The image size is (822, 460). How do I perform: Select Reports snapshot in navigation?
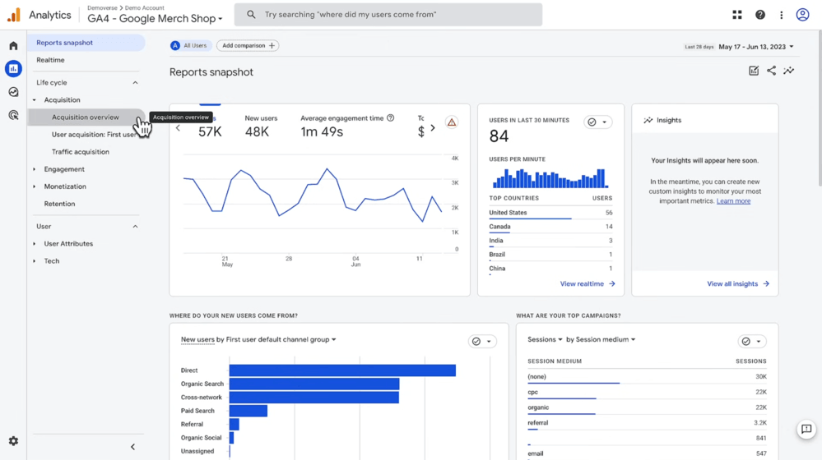pyautogui.click(x=86, y=43)
